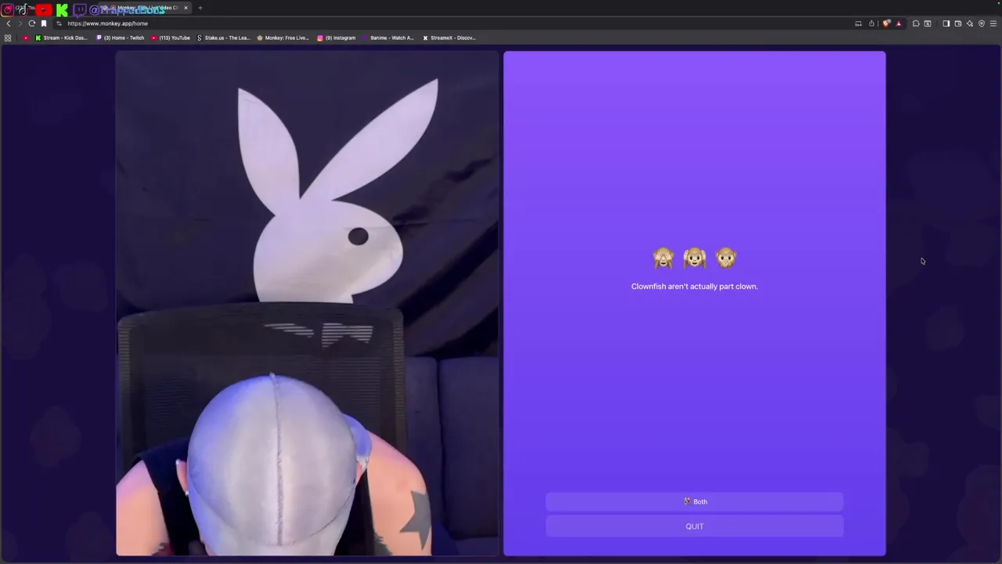
Task: Click the QUIT button
Action: (x=694, y=526)
